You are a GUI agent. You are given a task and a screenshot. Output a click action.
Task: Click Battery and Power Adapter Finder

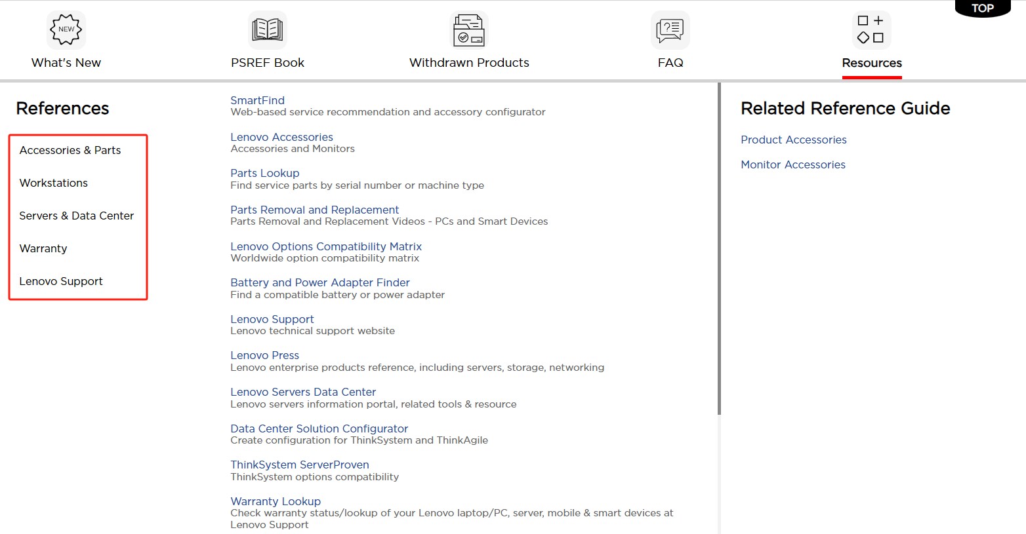pyautogui.click(x=319, y=282)
